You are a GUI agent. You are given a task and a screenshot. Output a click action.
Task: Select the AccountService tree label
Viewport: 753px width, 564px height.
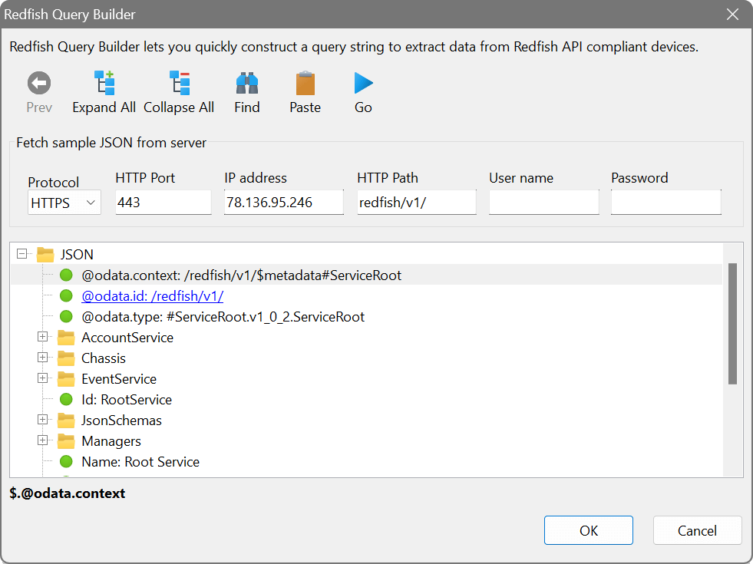(x=127, y=338)
